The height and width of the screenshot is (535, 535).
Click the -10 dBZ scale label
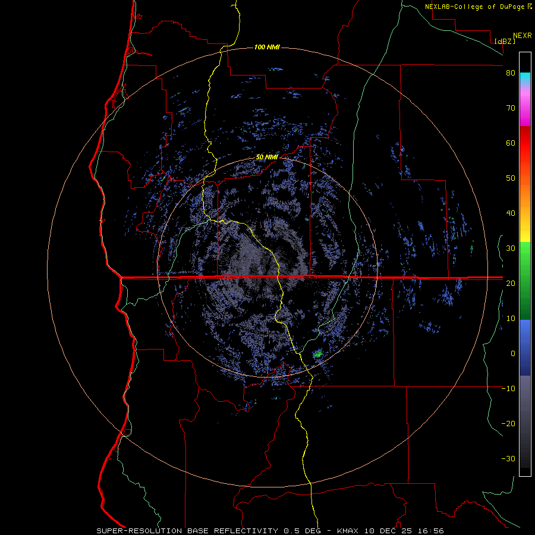508,389
